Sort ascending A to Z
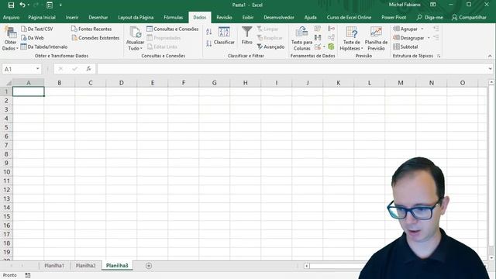496x279 pixels. click(x=208, y=31)
